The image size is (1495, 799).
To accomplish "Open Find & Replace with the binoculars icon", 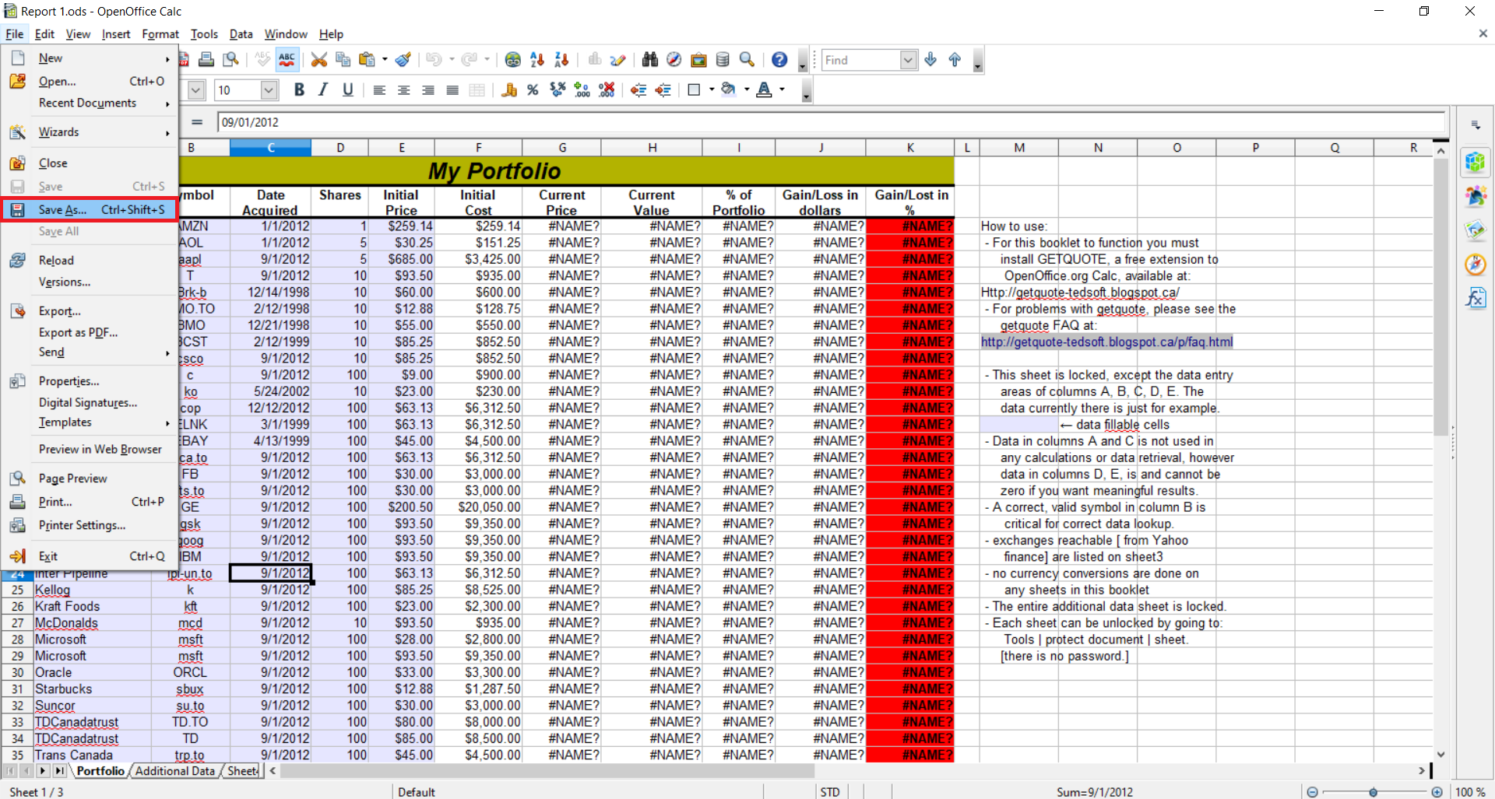I will [650, 60].
